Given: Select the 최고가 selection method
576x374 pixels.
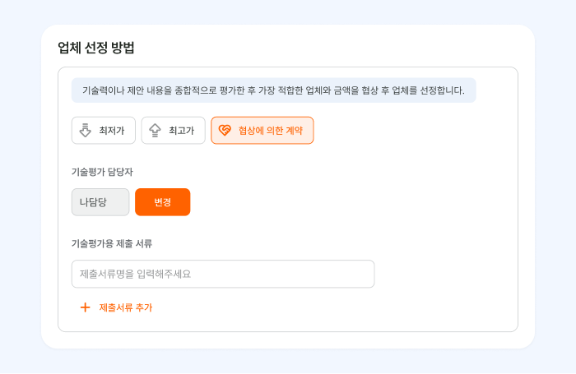Looking at the screenshot, I should tap(174, 131).
